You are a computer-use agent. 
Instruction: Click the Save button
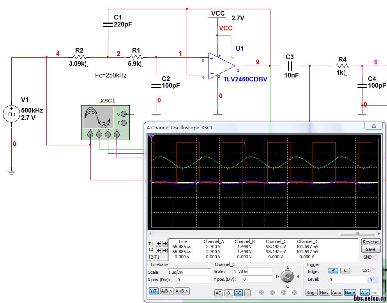click(x=371, y=249)
